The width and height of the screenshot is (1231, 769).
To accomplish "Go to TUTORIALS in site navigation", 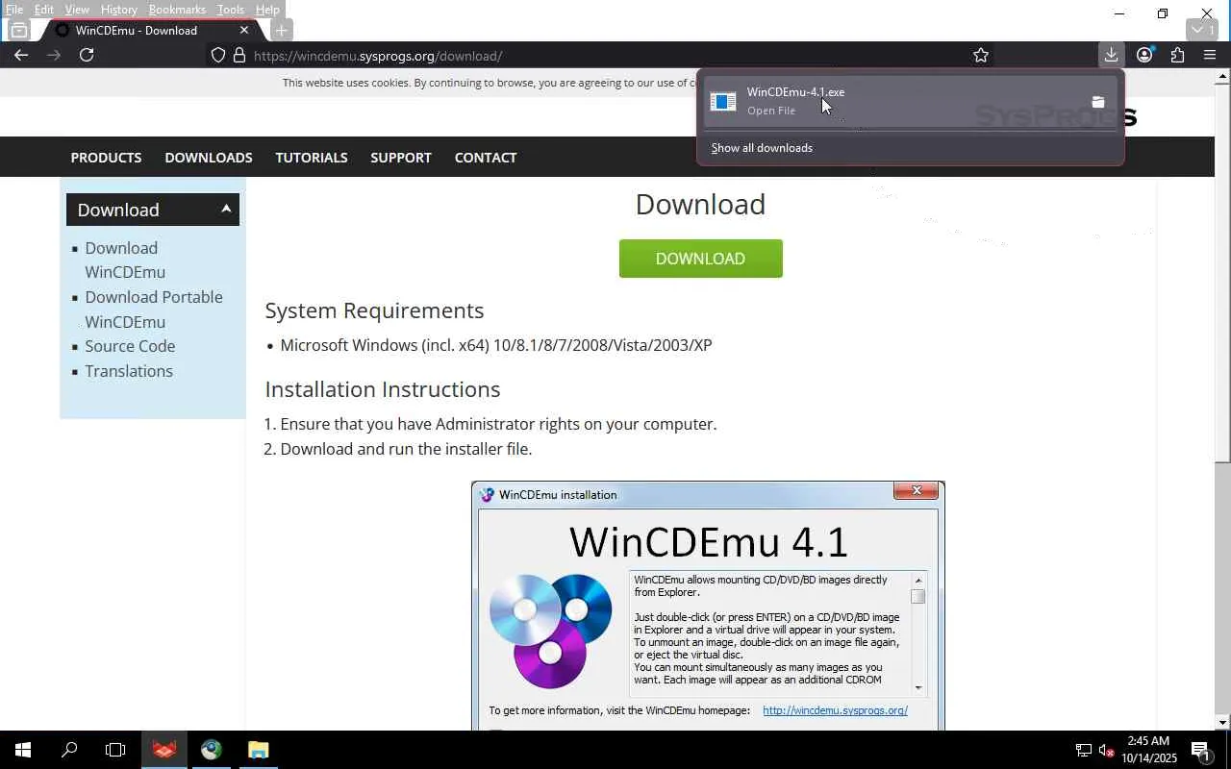I will (312, 158).
